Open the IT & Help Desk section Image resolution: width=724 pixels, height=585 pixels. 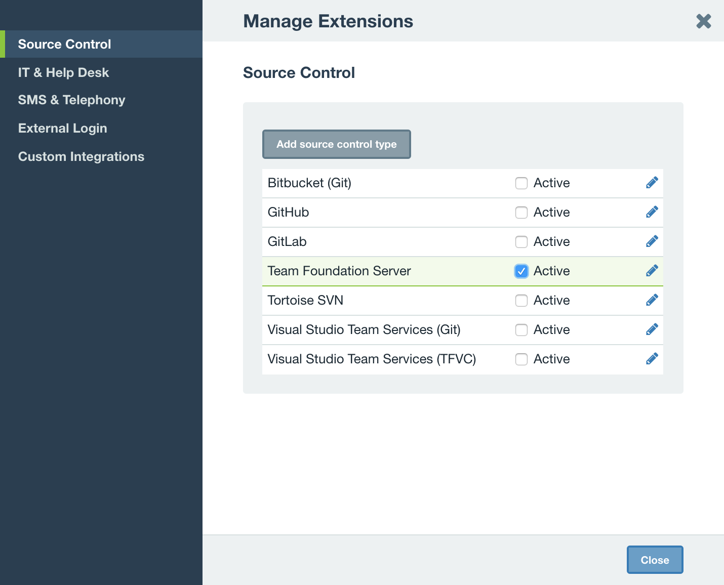63,72
